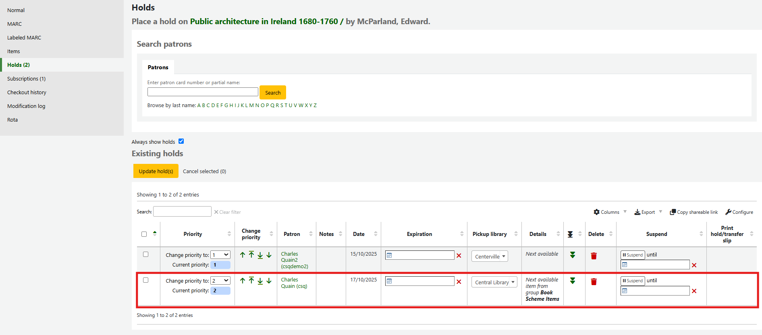Open the Columns visibility menu
Screen dimensions: 762x335
tap(610, 212)
